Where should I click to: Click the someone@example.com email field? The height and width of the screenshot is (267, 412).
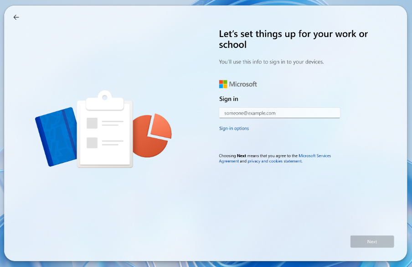[279, 113]
